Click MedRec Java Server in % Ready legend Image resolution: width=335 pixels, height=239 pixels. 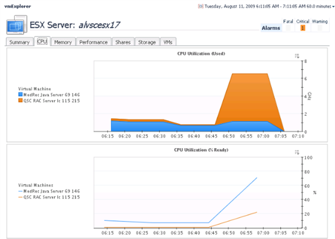coord(49,191)
